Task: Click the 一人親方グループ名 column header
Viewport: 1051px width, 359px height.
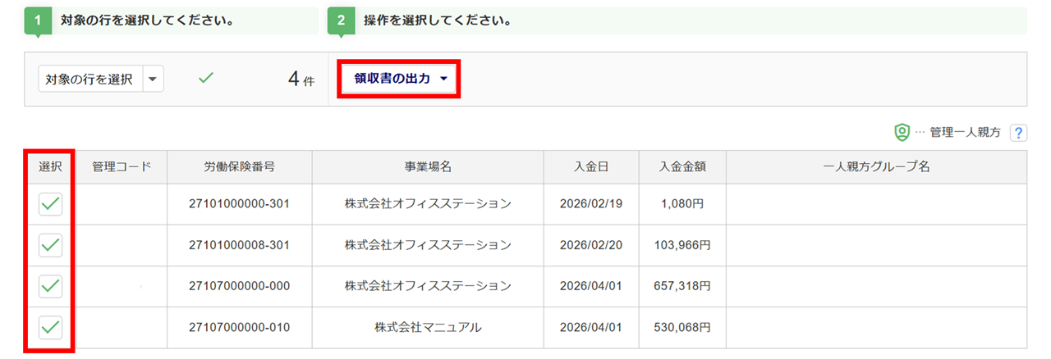Action: point(876,166)
